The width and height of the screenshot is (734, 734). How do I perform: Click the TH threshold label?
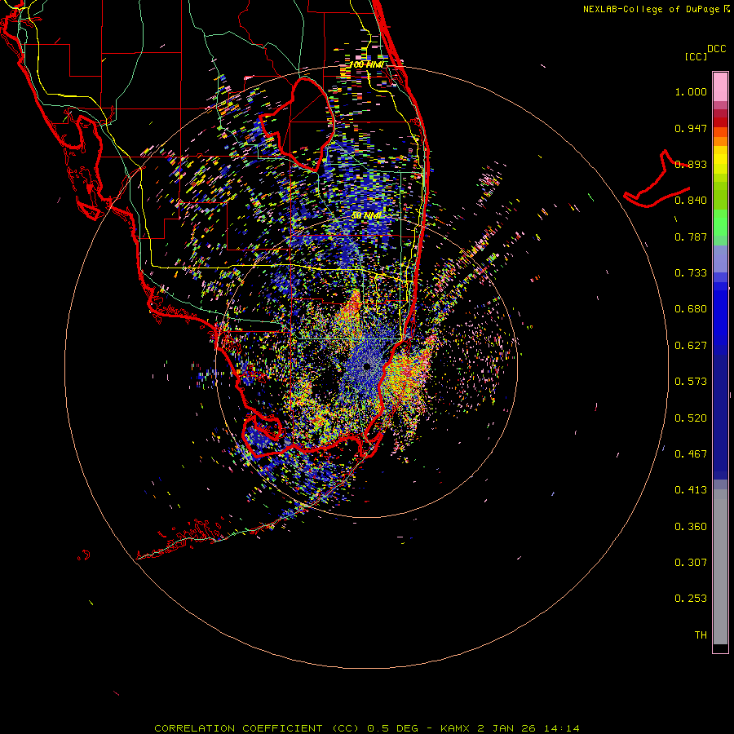701,635
